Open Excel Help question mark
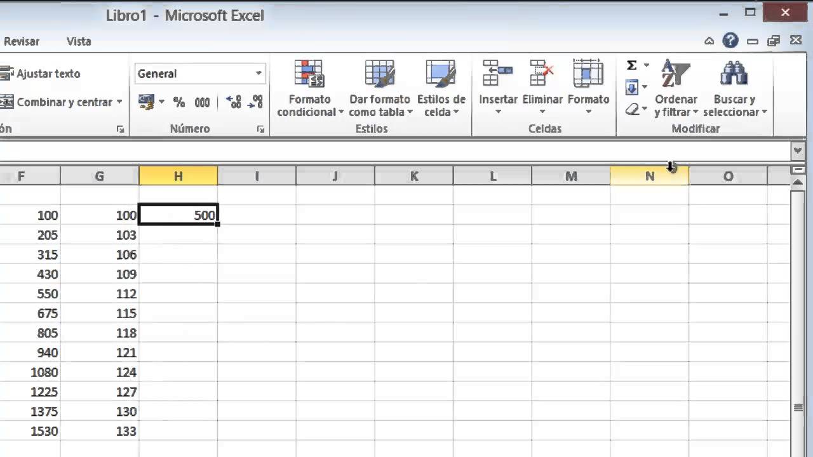Image resolution: width=813 pixels, height=457 pixels. [730, 41]
